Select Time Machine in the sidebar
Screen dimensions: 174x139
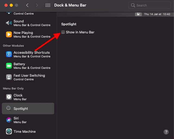pos(28,131)
